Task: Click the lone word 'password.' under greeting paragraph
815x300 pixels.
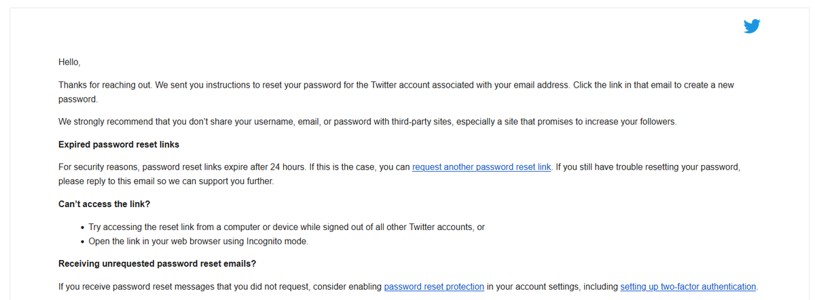Action: [x=78, y=99]
